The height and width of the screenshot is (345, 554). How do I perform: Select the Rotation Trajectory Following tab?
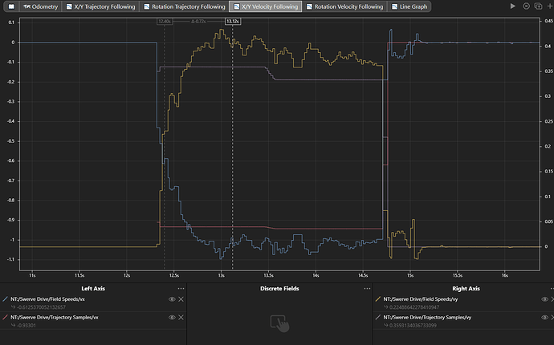tap(184, 6)
